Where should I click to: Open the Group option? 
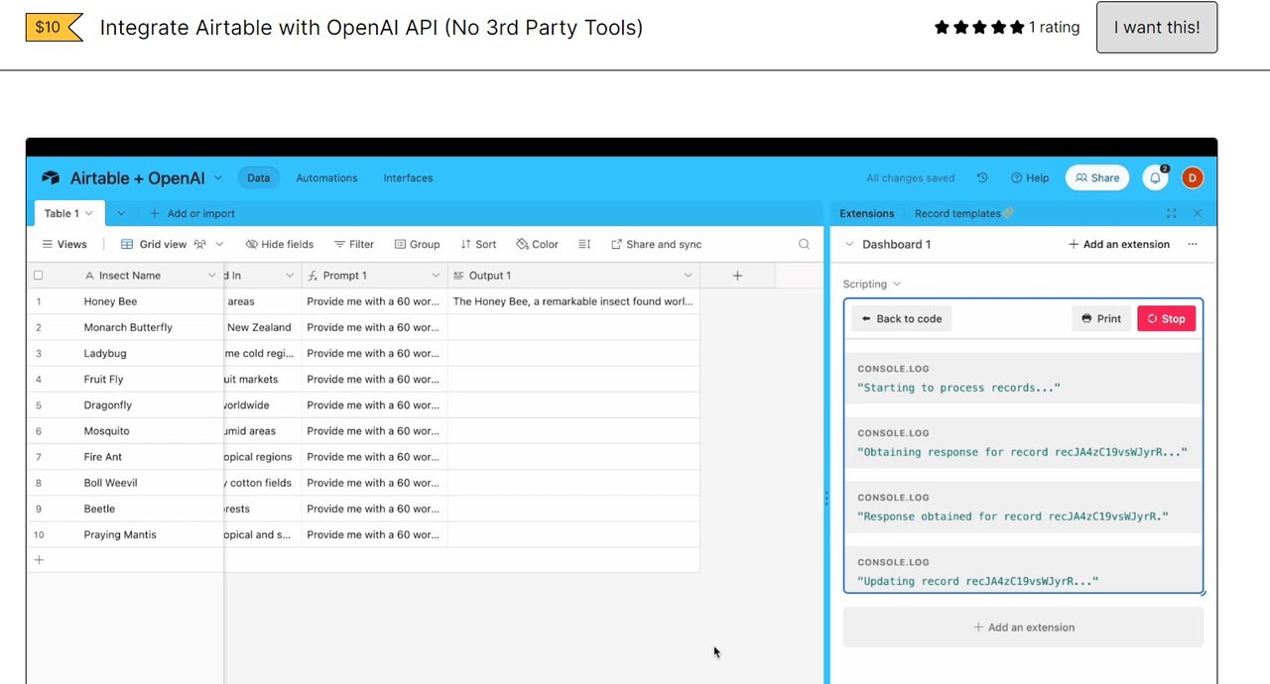(417, 244)
